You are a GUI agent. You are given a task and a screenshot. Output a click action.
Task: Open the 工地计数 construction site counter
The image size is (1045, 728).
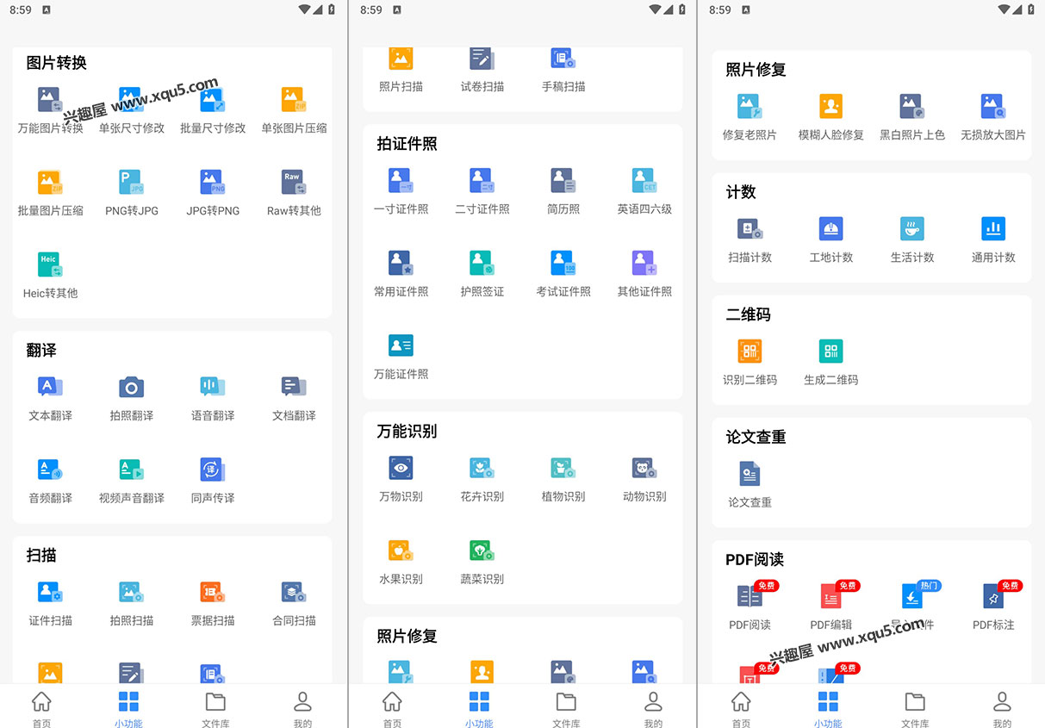(x=830, y=229)
